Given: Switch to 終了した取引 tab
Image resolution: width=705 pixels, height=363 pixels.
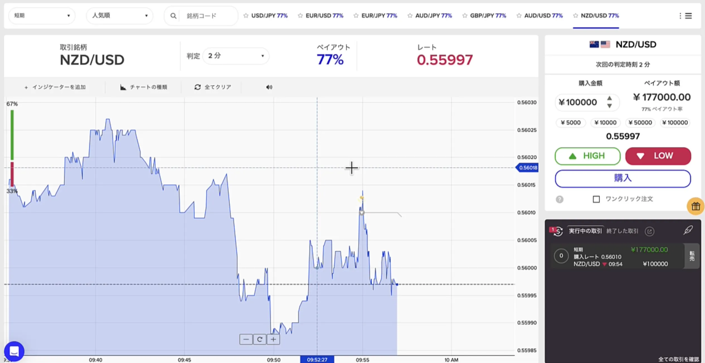Looking at the screenshot, I should (x=622, y=231).
